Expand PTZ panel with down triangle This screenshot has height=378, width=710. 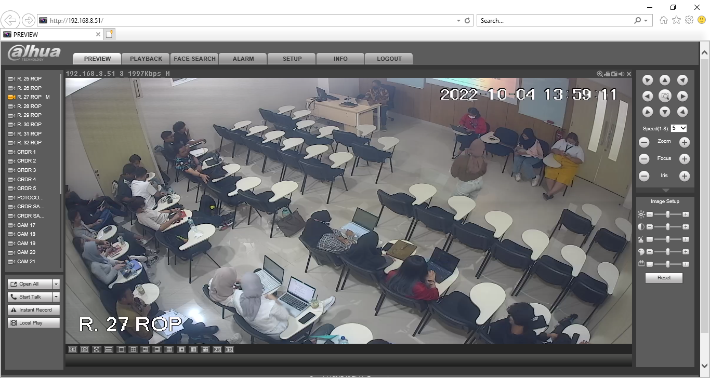tap(665, 191)
